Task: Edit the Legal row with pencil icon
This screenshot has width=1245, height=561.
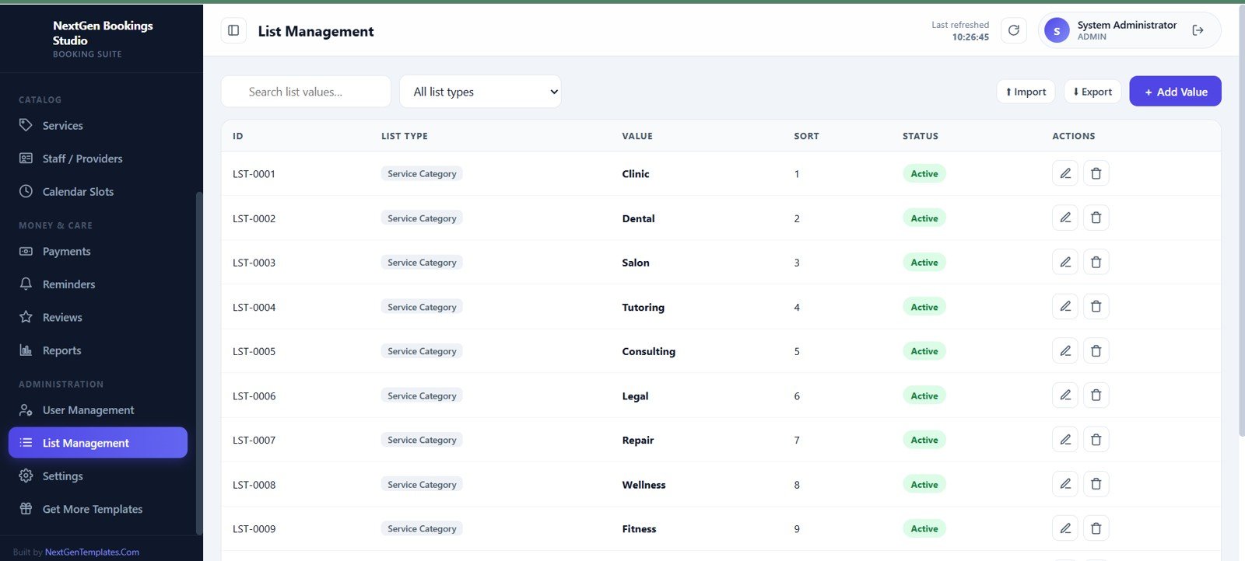Action: [x=1065, y=395]
